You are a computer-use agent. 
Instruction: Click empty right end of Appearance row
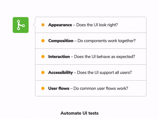pyautogui.click(x=135, y=25)
